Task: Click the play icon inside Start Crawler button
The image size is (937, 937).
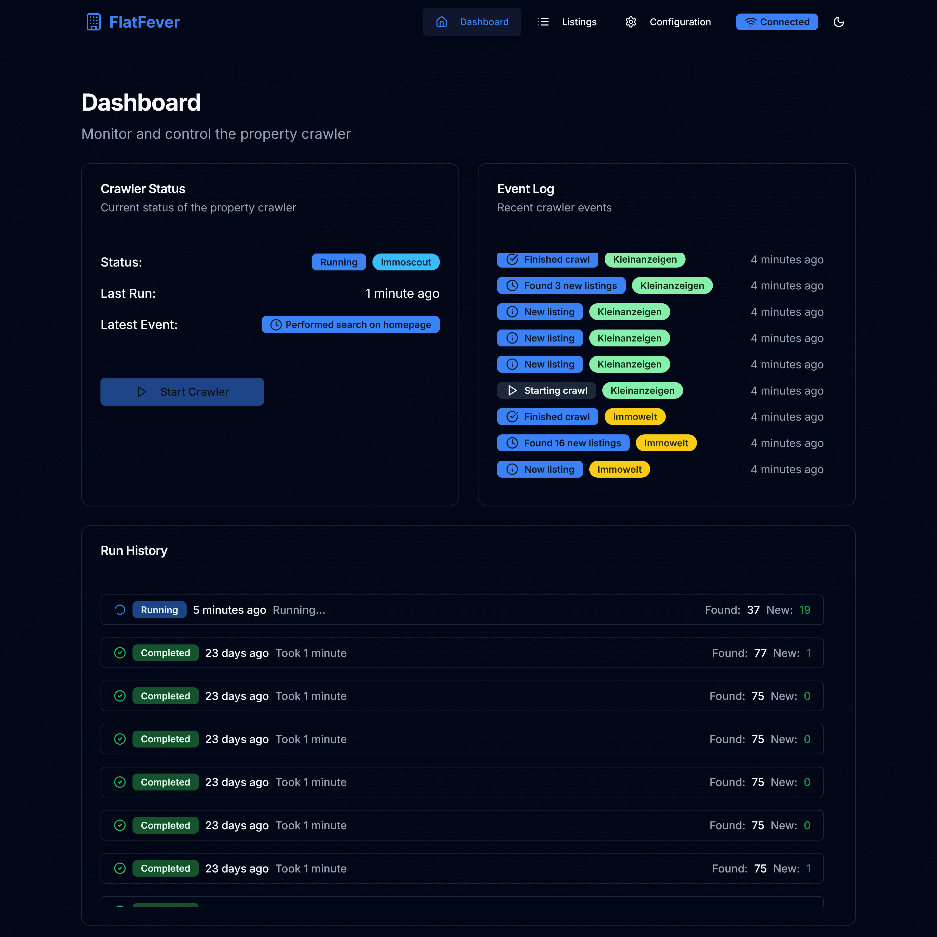Action: (142, 391)
